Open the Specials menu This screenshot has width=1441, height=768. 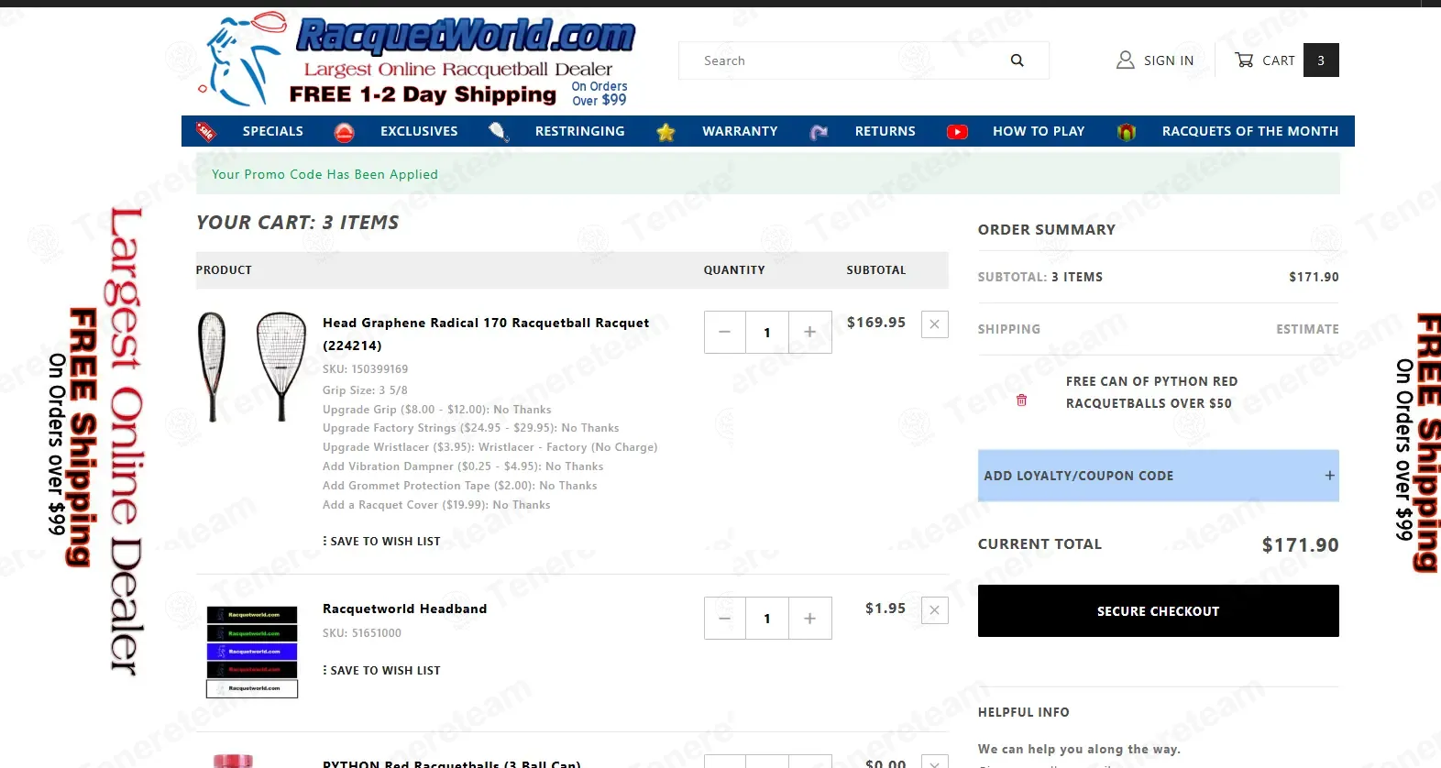[x=272, y=131]
